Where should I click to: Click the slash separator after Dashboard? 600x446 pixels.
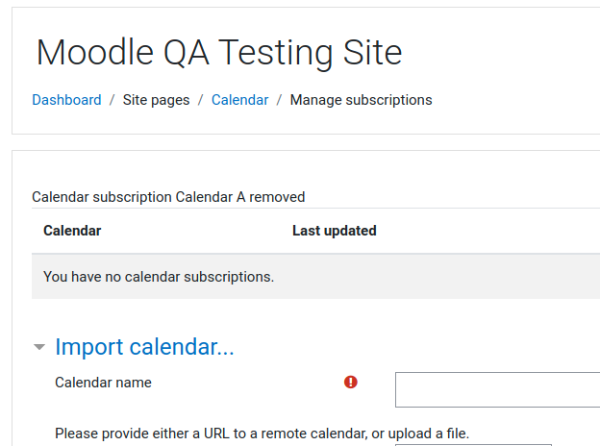click(x=112, y=100)
